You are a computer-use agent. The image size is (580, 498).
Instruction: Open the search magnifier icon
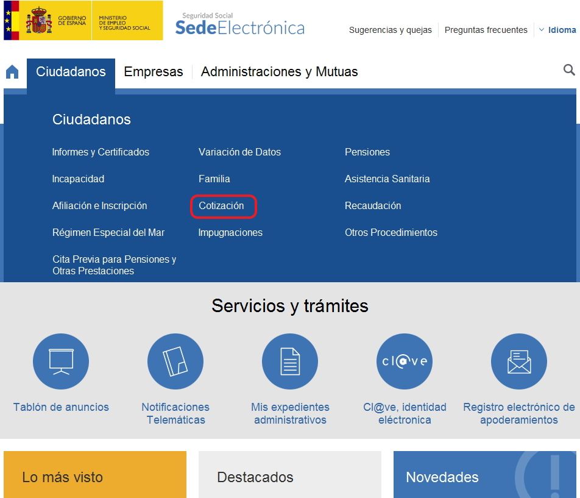tap(569, 69)
